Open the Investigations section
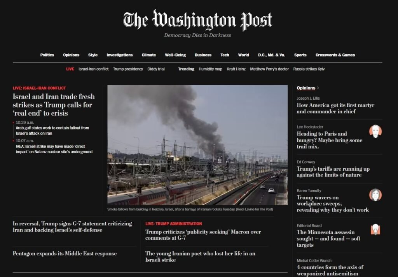Viewport: 398px width, 277px height. 120,55
